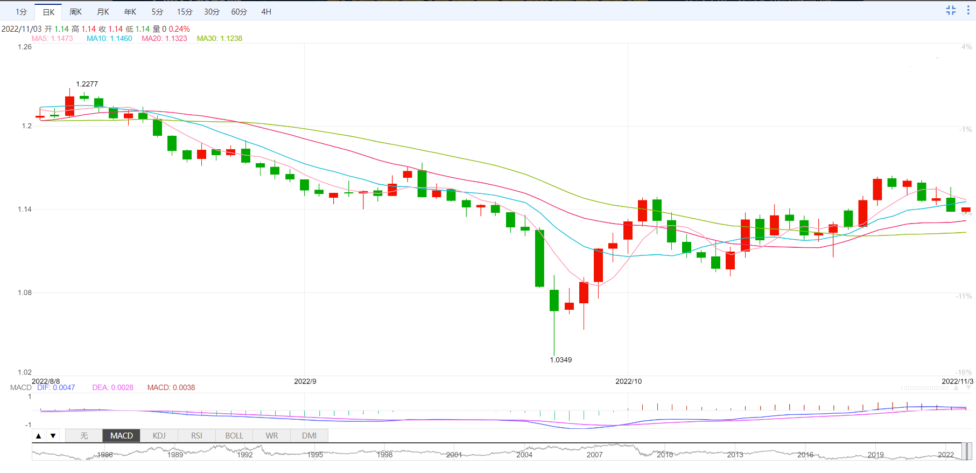Open the vertical three-dot more menu
976x473 pixels.
pos(968,10)
